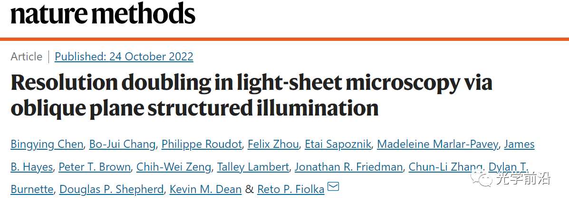Open author Jonathan R. Friedman's link
The image size is (569, 203).
pyautogui.click(x=349, y=167)
